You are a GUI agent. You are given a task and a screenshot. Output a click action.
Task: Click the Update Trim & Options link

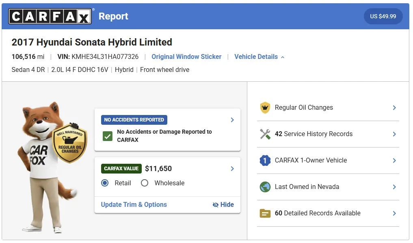coord(134,204)
